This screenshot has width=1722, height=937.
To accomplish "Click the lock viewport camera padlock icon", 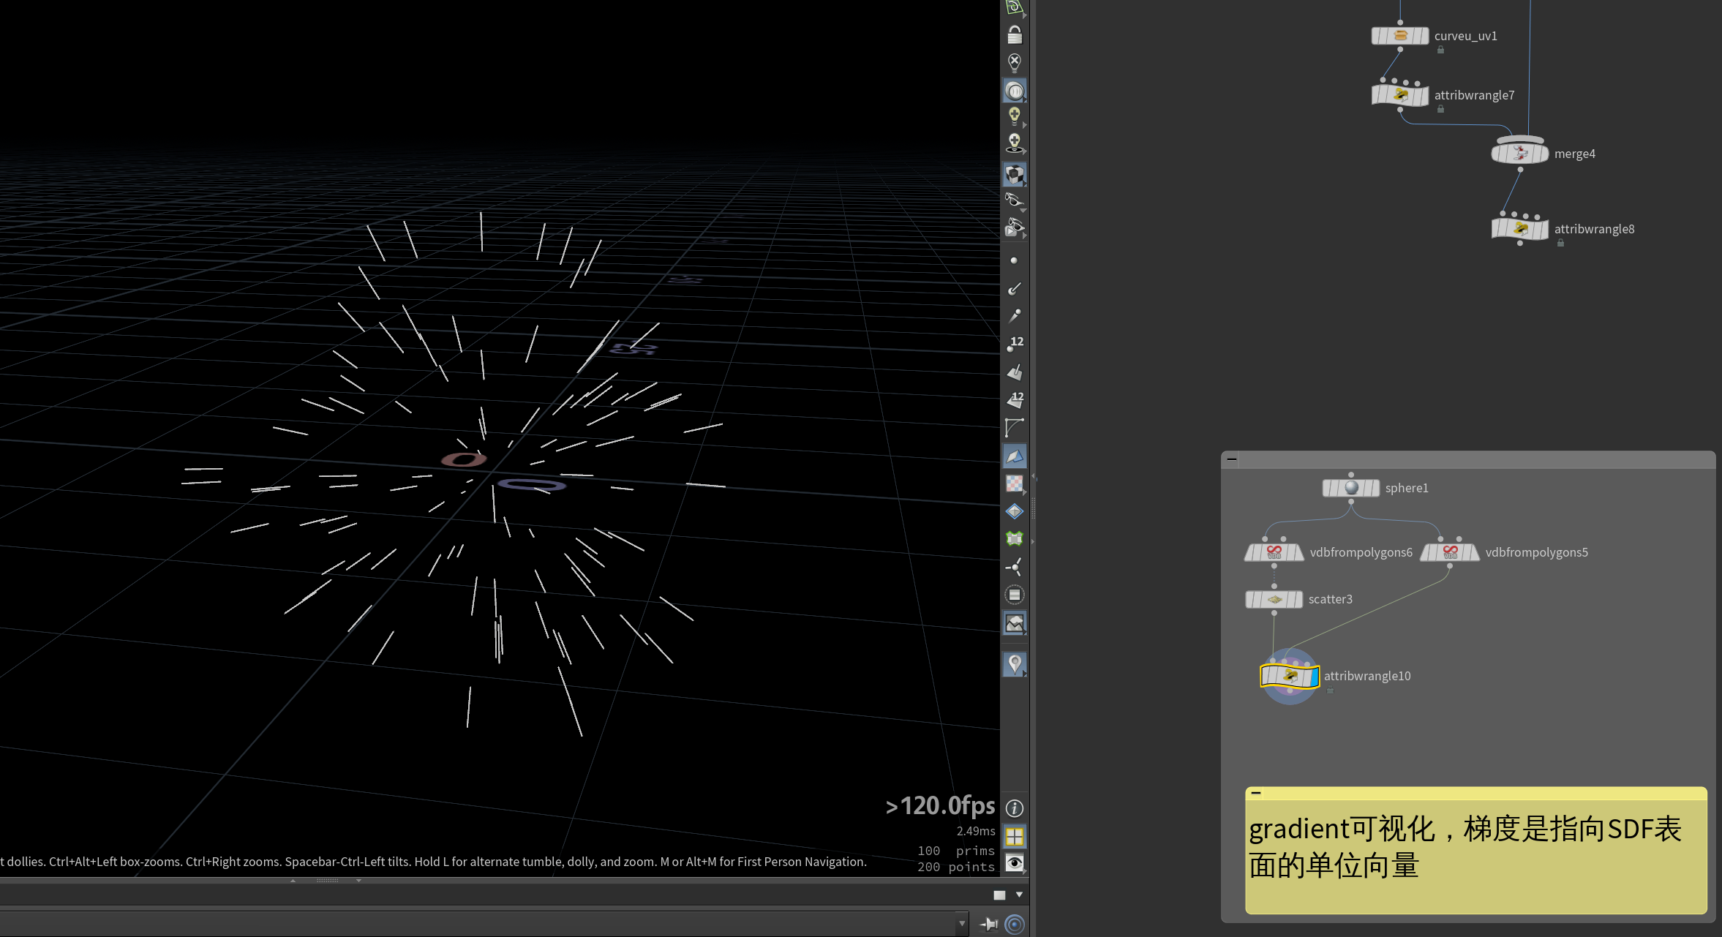I will click(1015, 34).
